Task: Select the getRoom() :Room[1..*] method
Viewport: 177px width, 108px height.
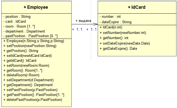Action: 23,71
